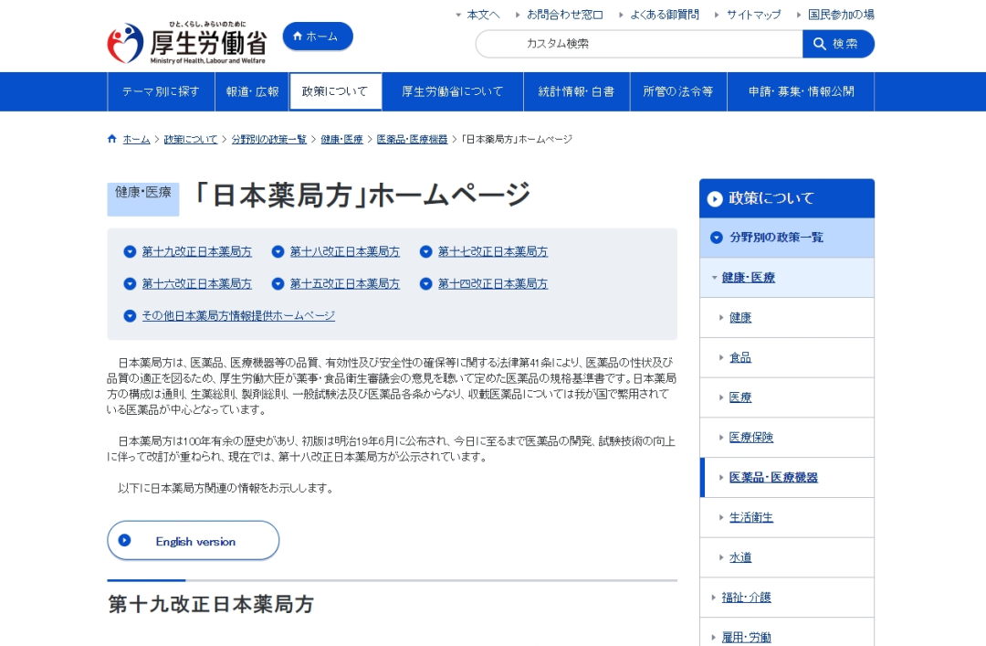Click the breadcrumb home icon
This screenshot has height=646, width=986.
tap(112, 139)
